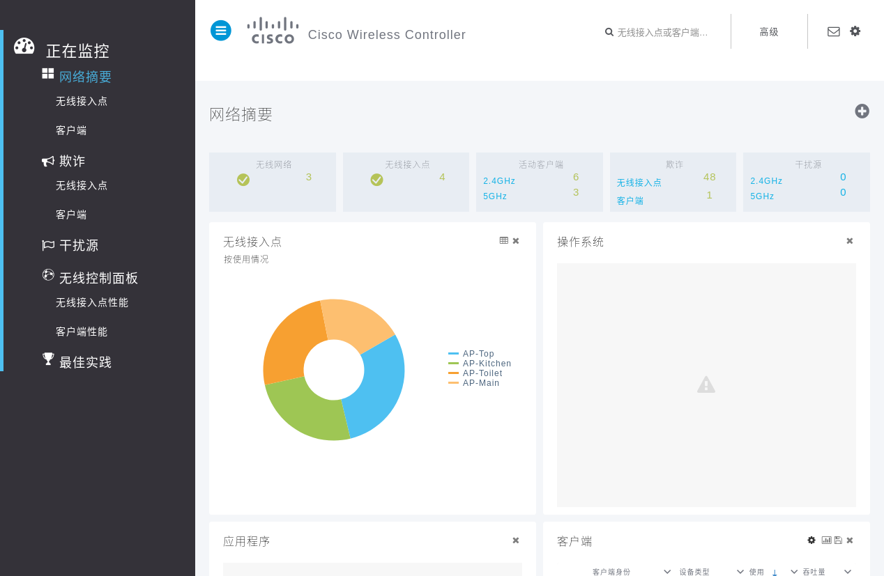Open the settings gear in header

click(x=855, y=31)
